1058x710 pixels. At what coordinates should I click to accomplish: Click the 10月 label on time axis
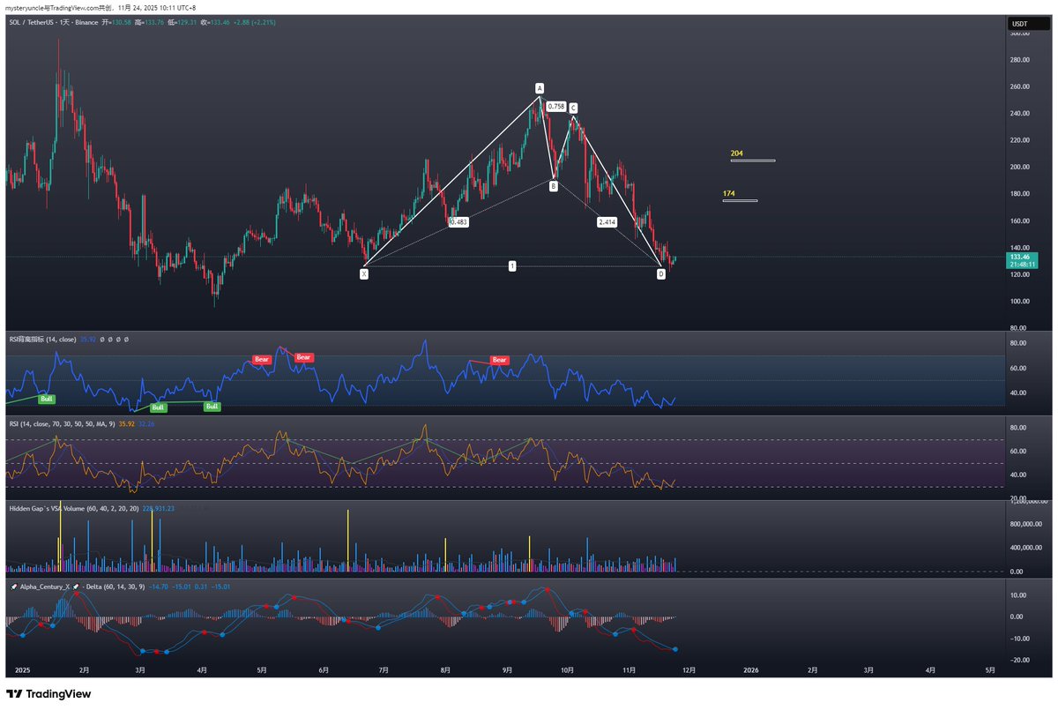point(567,670)
